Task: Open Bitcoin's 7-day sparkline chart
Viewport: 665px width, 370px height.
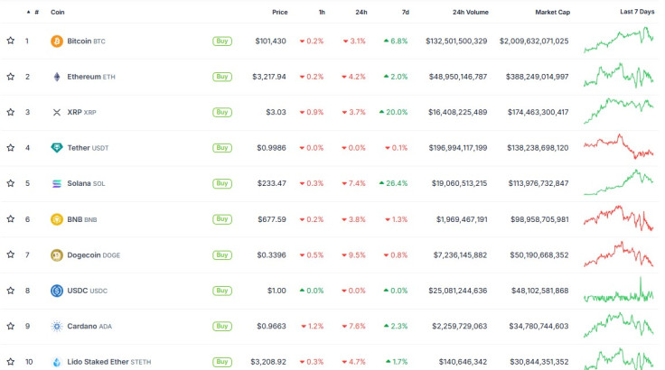Action: pos(618,40)
